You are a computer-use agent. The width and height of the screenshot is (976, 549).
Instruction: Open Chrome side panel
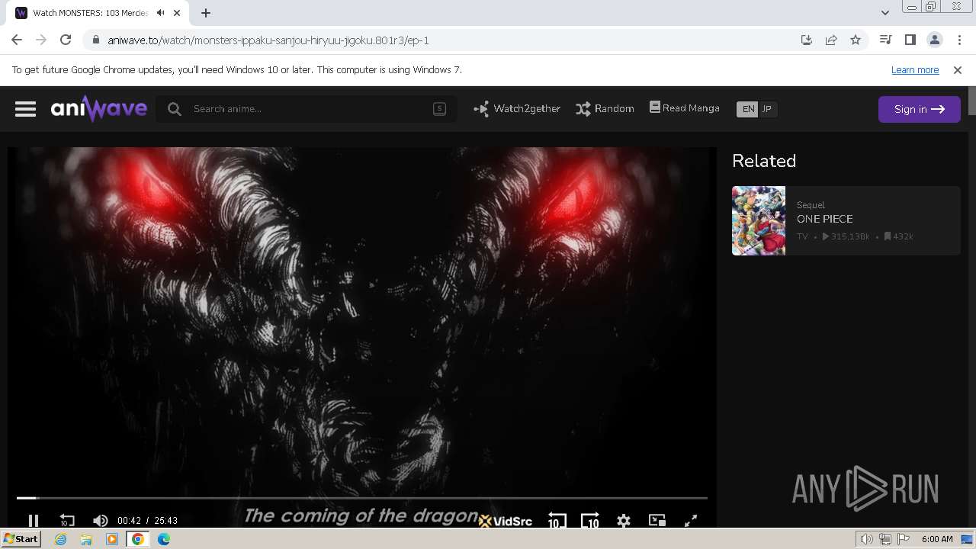point(910,40)
